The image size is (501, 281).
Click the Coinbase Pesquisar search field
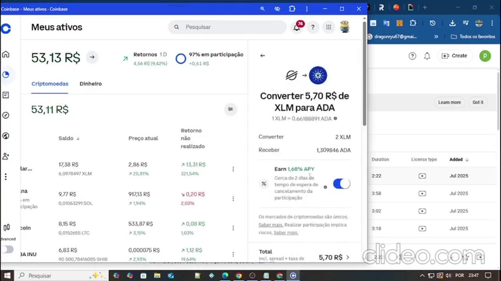tap(227, 27)
